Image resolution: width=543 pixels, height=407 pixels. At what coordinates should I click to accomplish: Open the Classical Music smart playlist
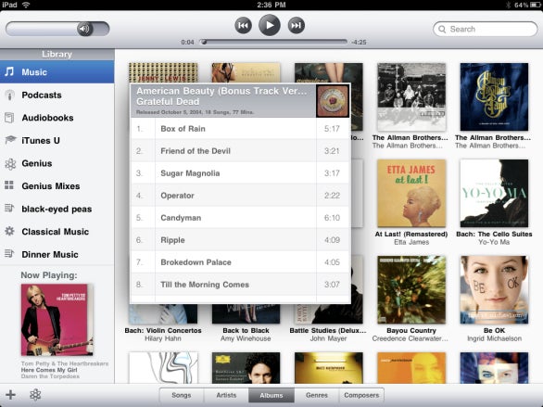tap(57, 232)
